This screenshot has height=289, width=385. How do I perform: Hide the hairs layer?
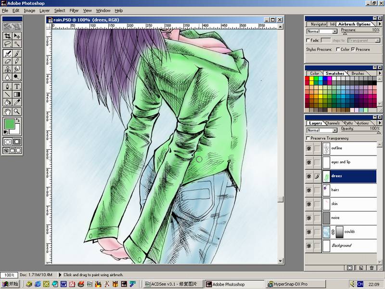pyautogui.click(x=309, y=190)
